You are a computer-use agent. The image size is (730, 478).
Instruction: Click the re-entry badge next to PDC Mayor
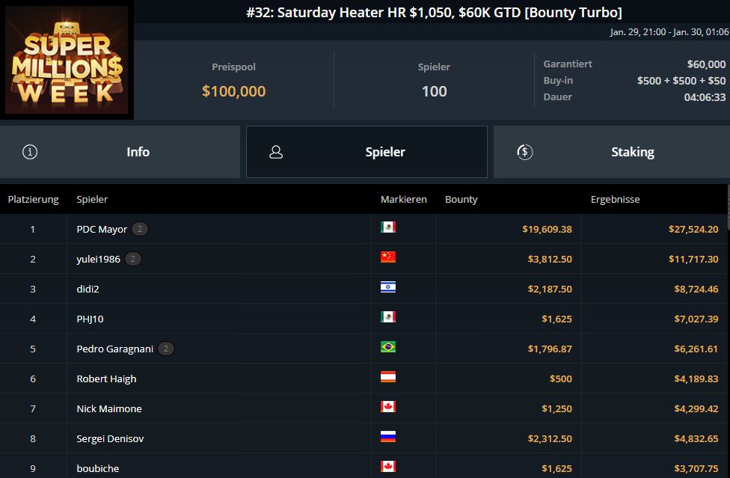click(140, 229)
